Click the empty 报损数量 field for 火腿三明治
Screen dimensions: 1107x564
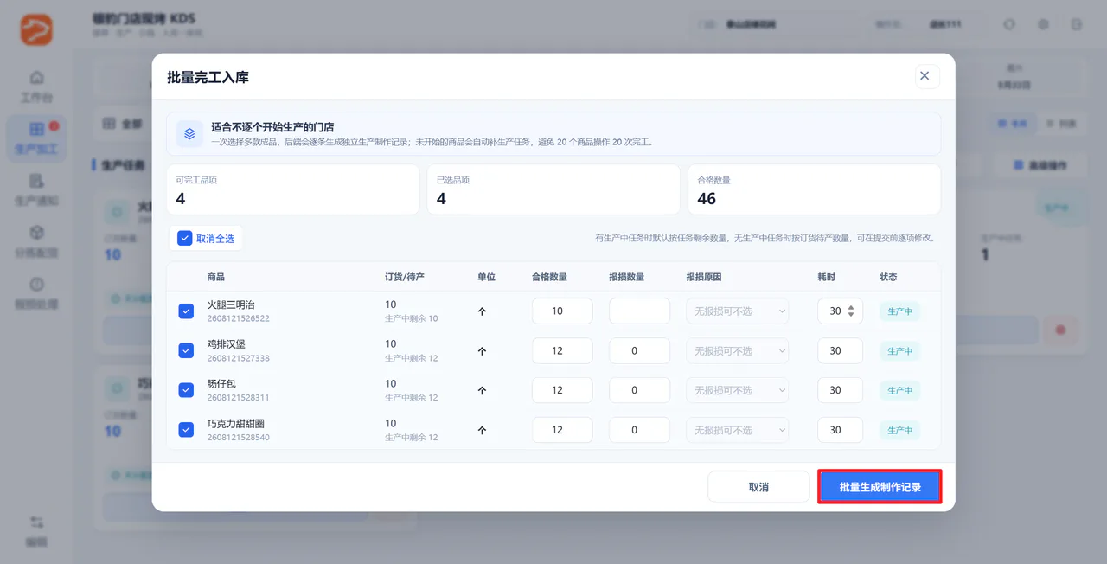(x=640, y=311)
